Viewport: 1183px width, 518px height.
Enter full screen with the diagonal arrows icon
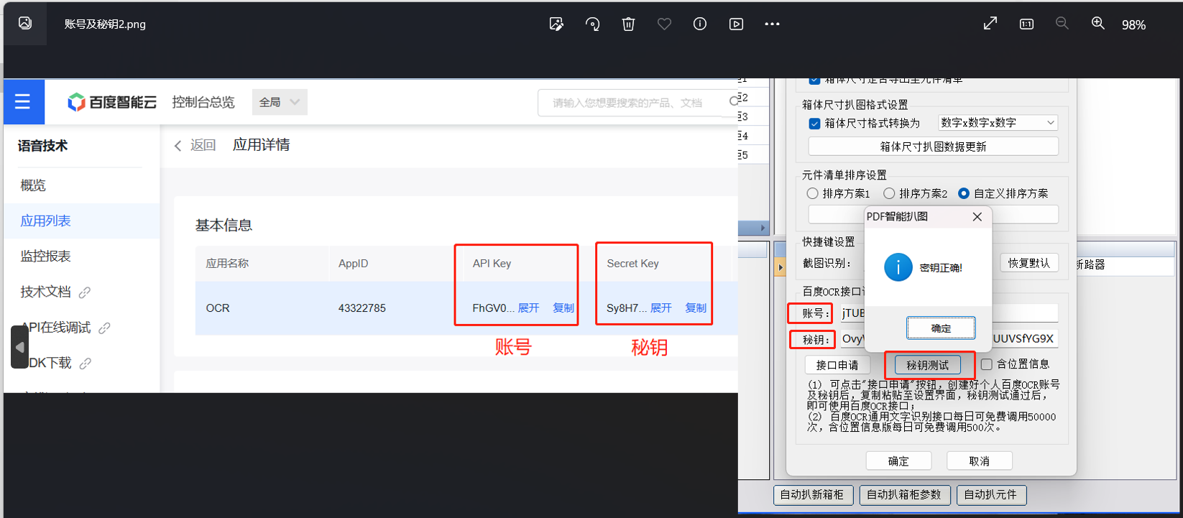pyautogui.click(x=990, y=23)
